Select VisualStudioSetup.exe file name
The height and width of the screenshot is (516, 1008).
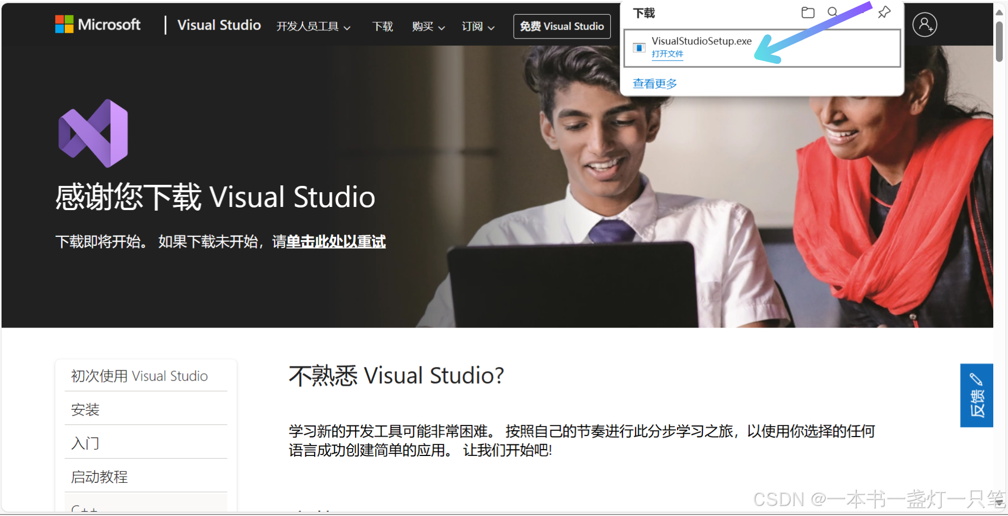point(701,41)
